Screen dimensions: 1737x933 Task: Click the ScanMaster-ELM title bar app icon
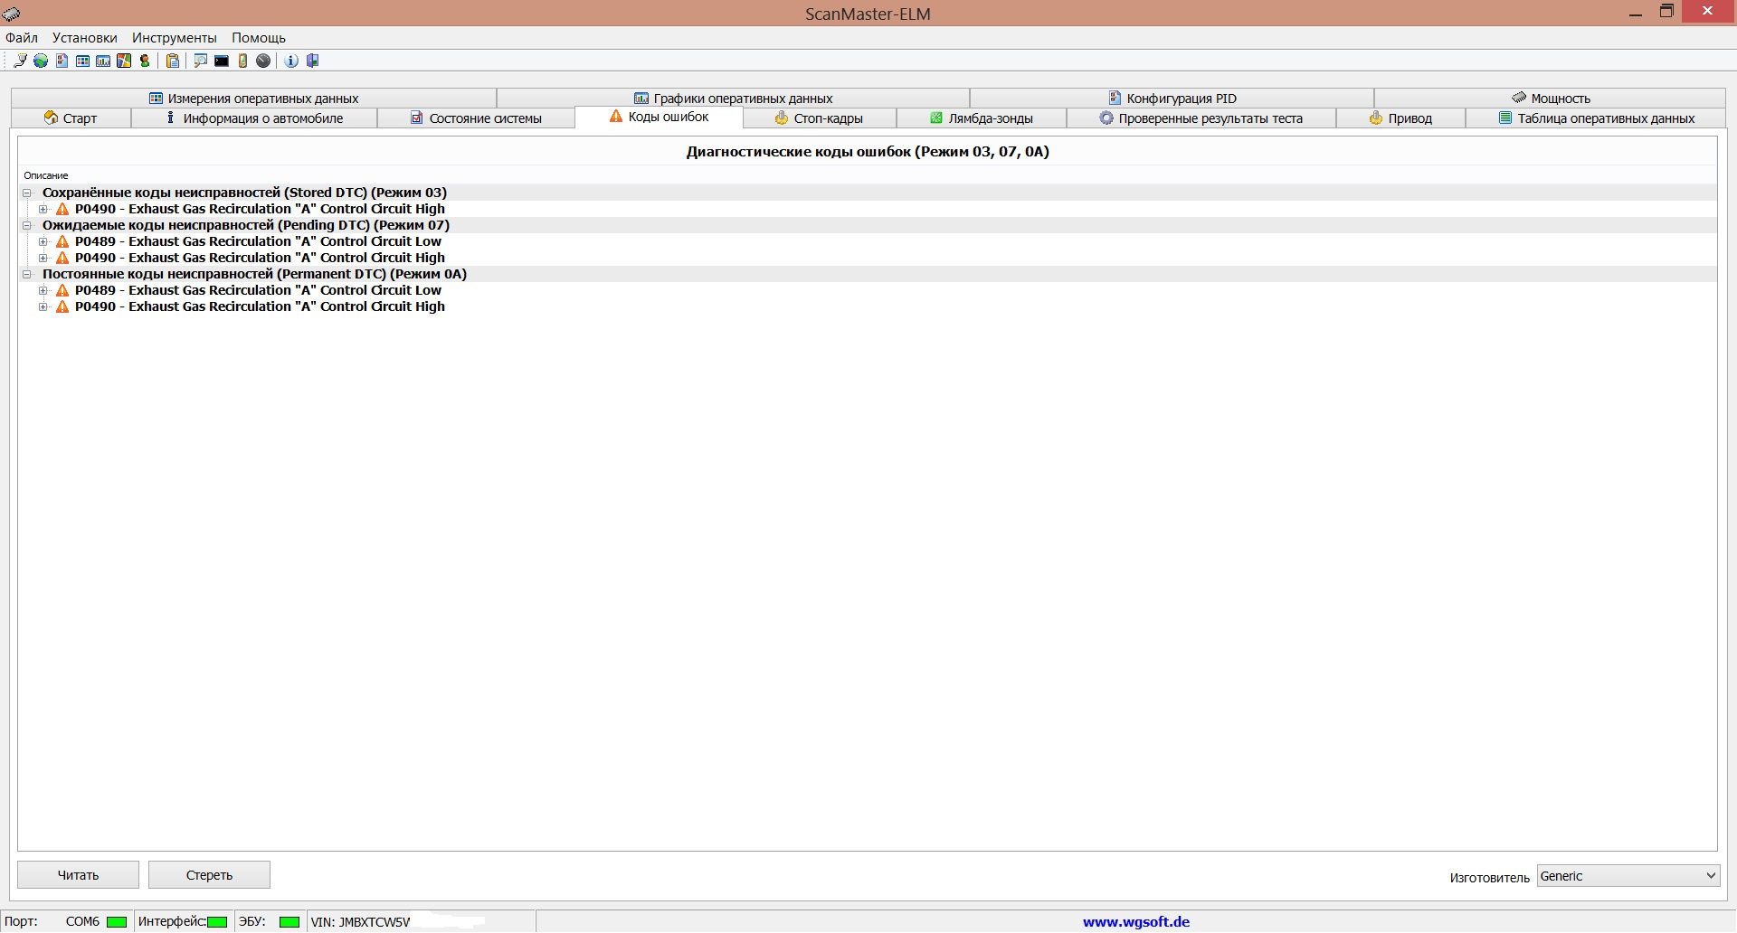(12, 13)
